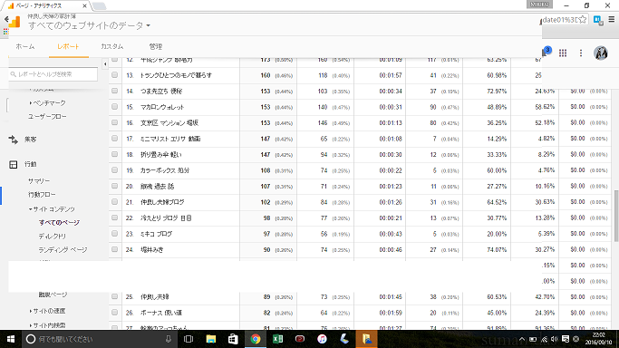Collapse the sidebar with the small arrow
This screenshot has width=619, height=348.
click(105, 64)
